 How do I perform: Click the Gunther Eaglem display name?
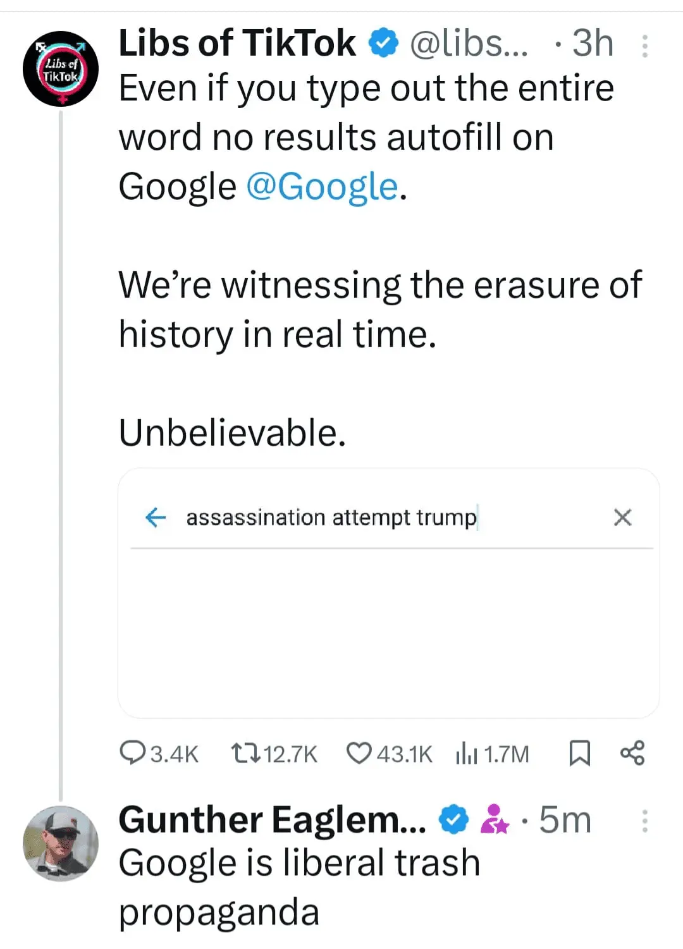click(x=273, y=820)
